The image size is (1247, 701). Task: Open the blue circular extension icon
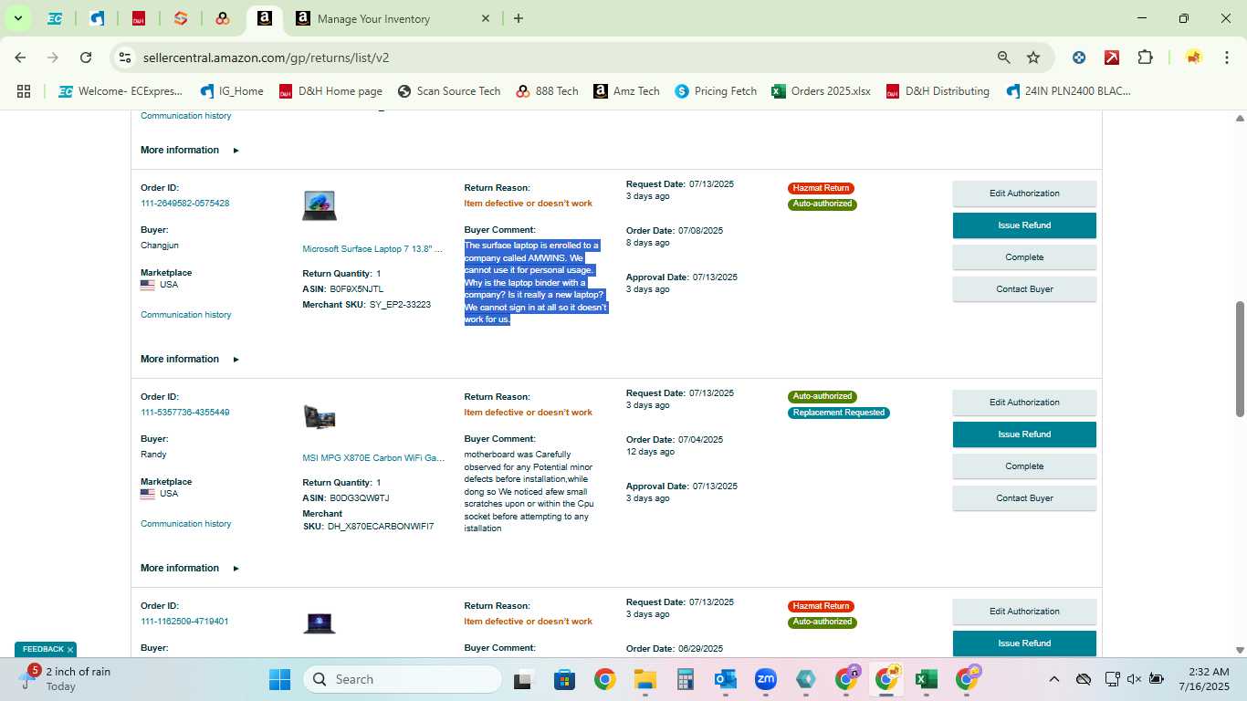pos(1079,58)
